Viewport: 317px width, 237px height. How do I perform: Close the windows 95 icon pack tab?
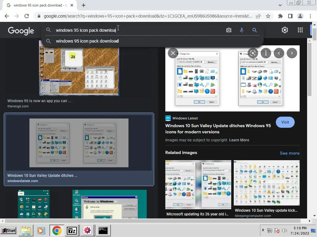tap(72, 6)
